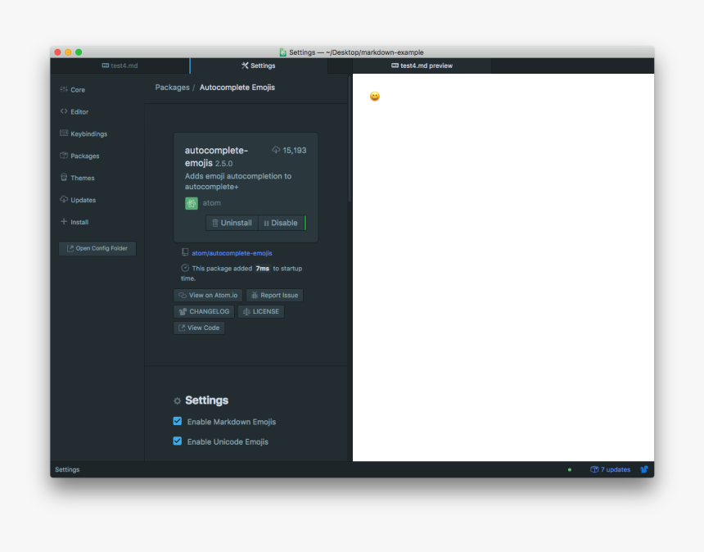Image resolution: width=704 pixels, height=552 pixels.
Task: Click the Report Issue button
Action: [x=275, y=295]
